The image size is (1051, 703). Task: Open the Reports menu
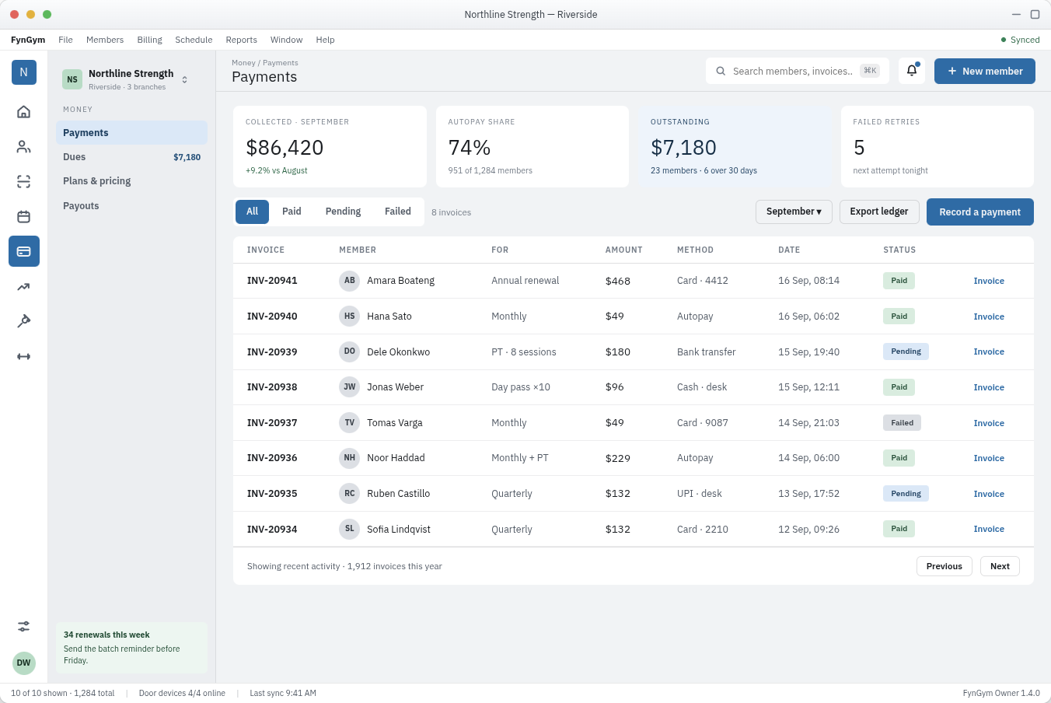pyautogui.click(x=241, y=40)
